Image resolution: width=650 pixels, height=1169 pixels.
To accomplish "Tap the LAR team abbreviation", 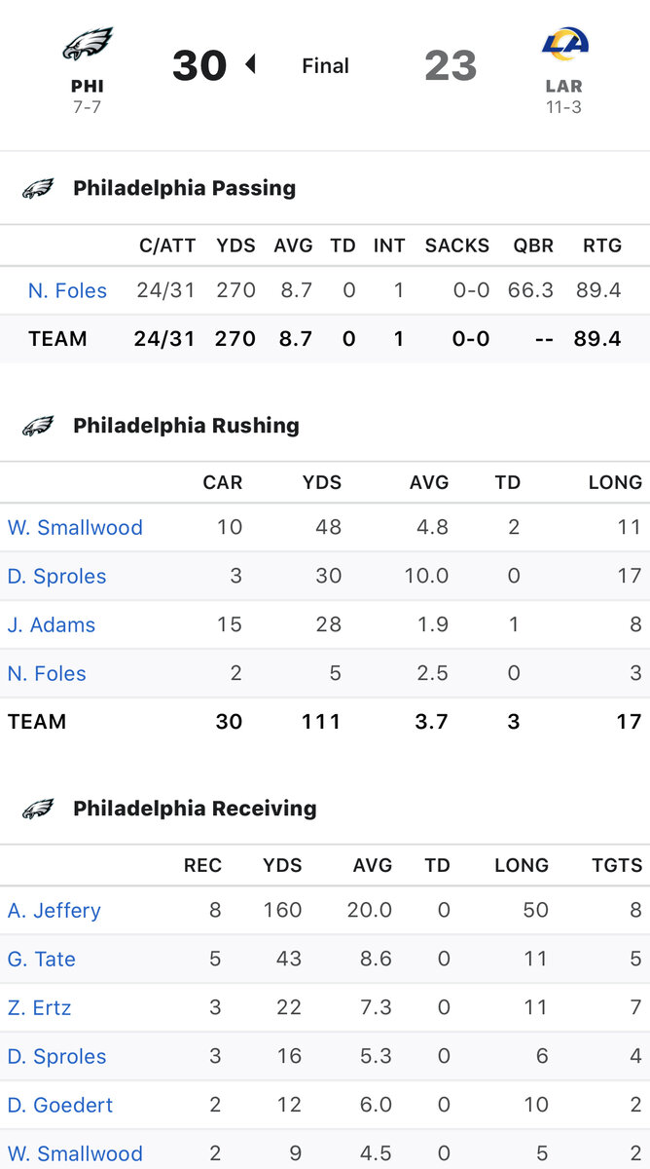I will 564,87.
